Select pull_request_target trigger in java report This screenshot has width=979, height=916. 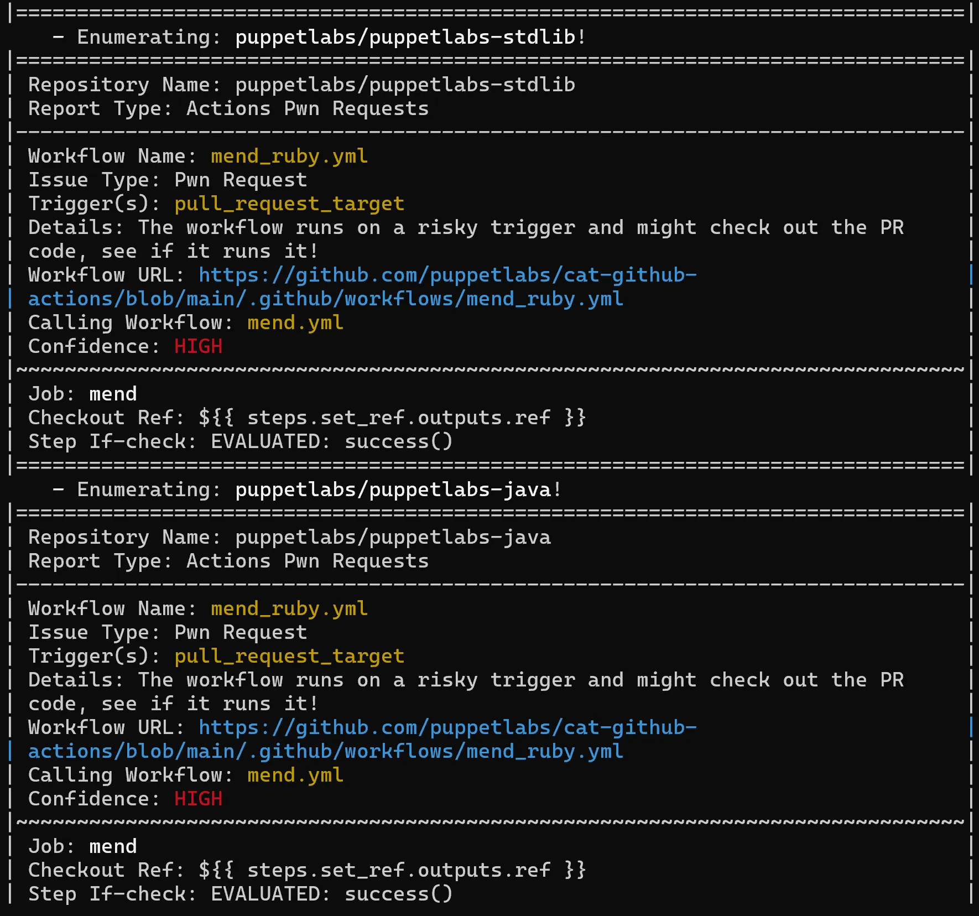289,657
